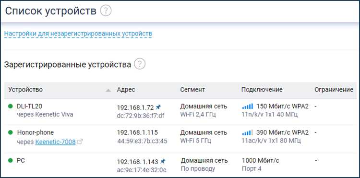Open Настройки для незарегистрированных устройств link
Viewport: 360px width, 178px height.
tap(78, 34)
